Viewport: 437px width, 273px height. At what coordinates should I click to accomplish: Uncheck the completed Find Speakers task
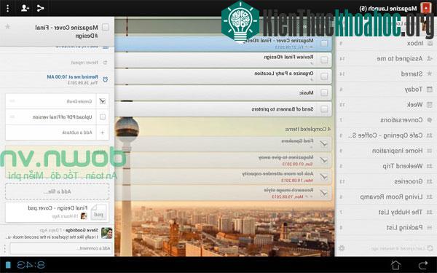pyautogui.click(x=324, y=144)
